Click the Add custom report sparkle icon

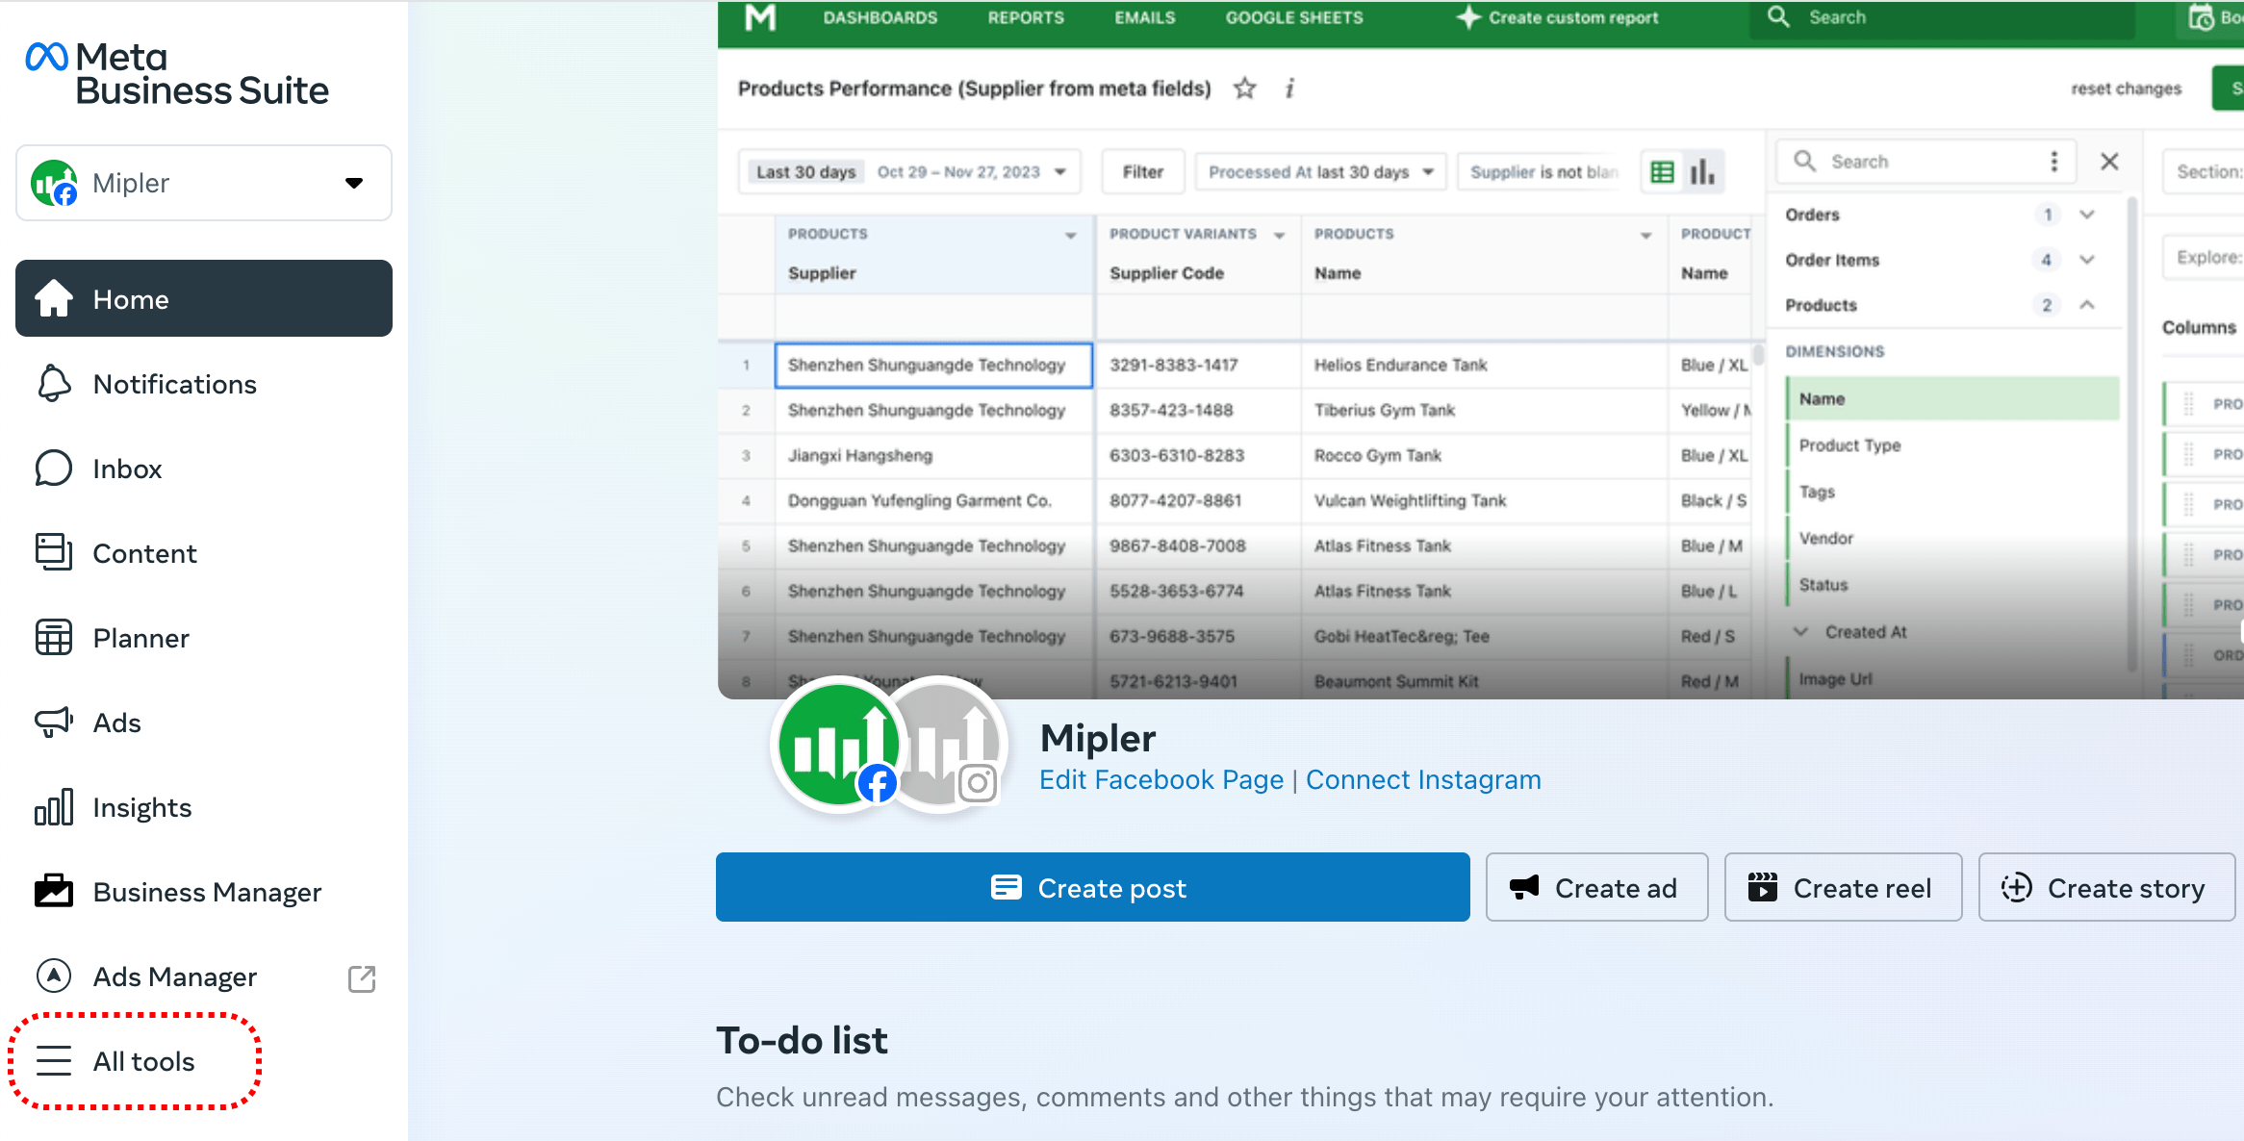click(1466, 19)
